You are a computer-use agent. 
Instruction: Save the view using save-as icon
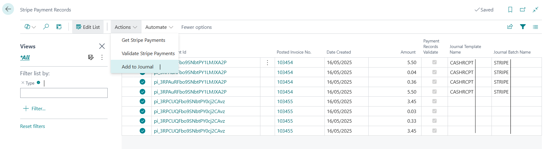pyautogui.click(x=91, y=57)
